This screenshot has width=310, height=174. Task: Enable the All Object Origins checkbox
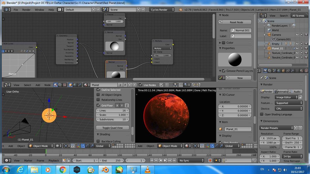click(98, 95)
